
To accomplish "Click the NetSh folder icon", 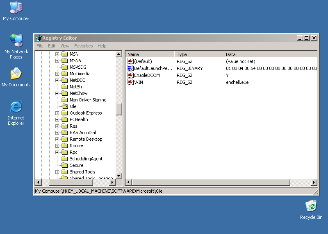I will (x=65, y=87).
